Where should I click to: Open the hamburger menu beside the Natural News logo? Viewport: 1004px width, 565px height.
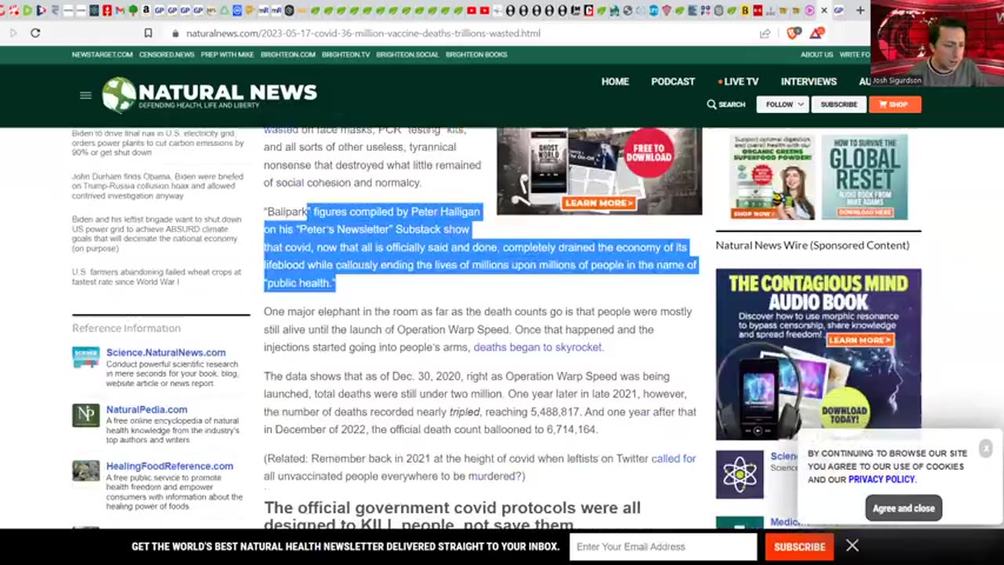[x=85, y=95]
